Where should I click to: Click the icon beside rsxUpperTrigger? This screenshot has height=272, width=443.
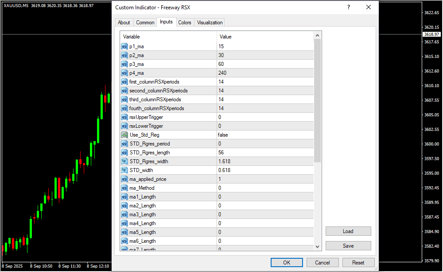124,117
